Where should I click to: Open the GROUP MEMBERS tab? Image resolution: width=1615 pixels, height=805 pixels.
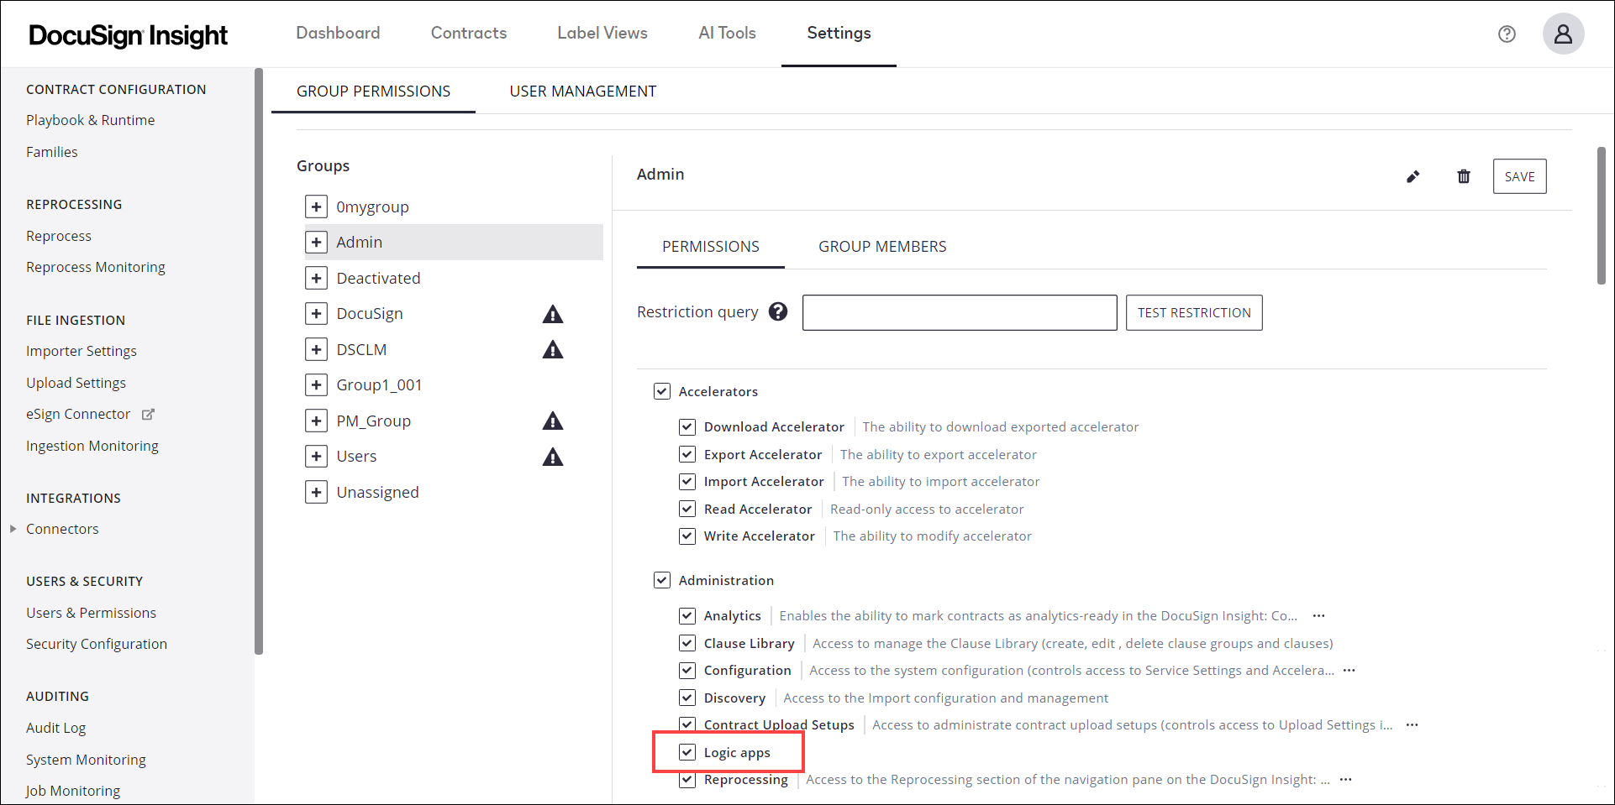coord(882,246)
